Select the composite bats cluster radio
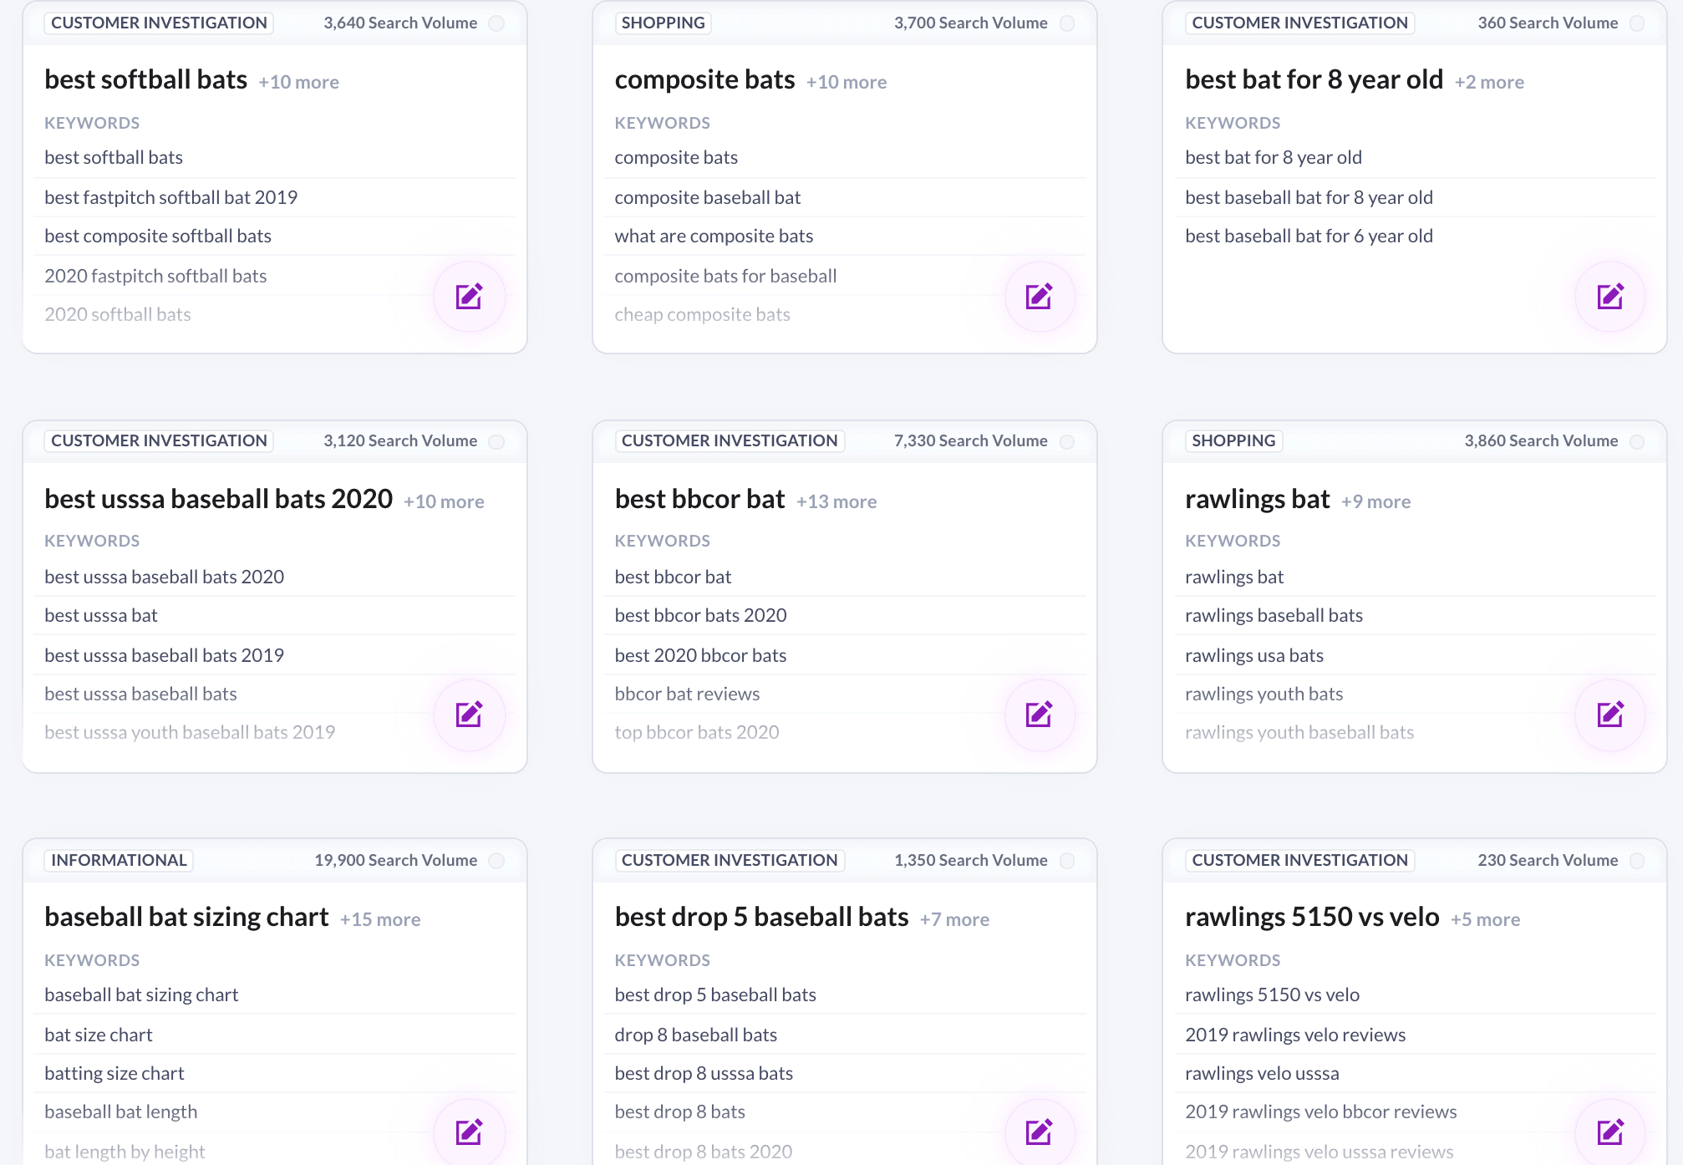Screen dimensions: 1683x1165 [x=1067, y=23]
